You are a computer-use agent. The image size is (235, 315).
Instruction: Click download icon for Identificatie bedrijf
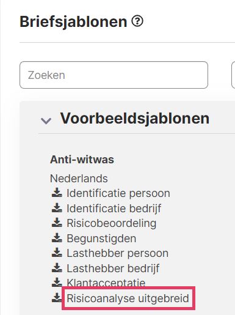click(x=57, y=208)
